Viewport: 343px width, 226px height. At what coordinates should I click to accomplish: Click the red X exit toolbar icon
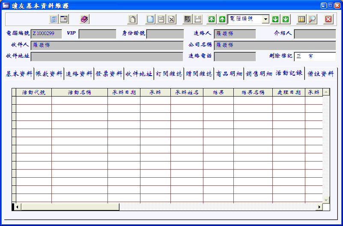[328, 19]
